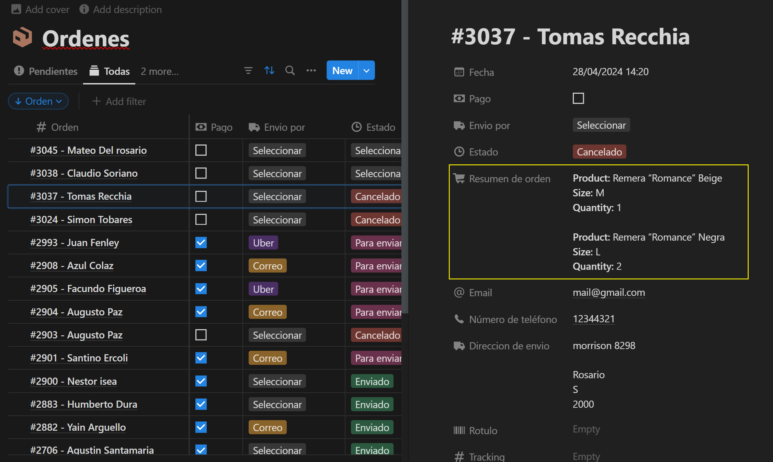The height and width of the screenshot is (462, 773).
Task: Open the three-dots options menu
Action: tap(311, 71)
